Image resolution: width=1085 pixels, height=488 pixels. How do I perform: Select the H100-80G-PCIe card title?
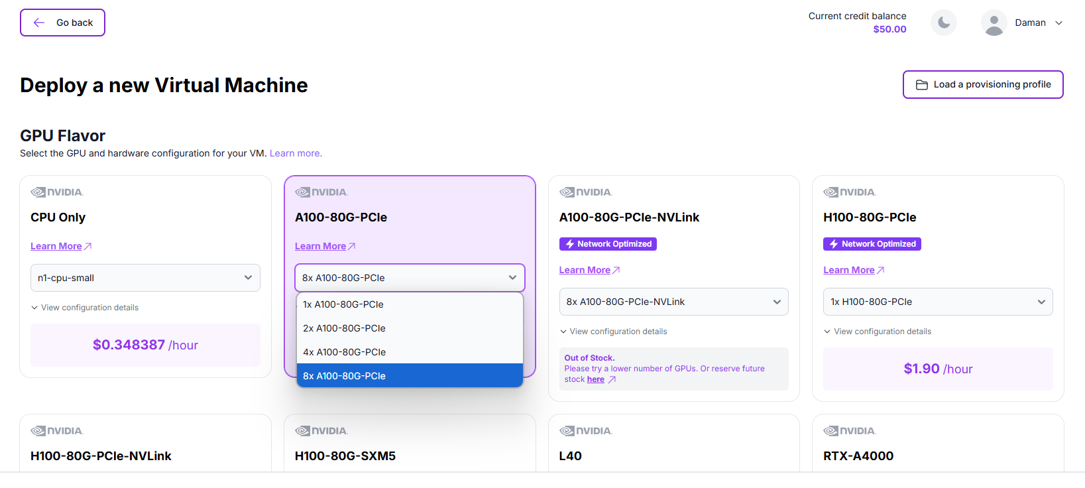[x=870, y=217]
